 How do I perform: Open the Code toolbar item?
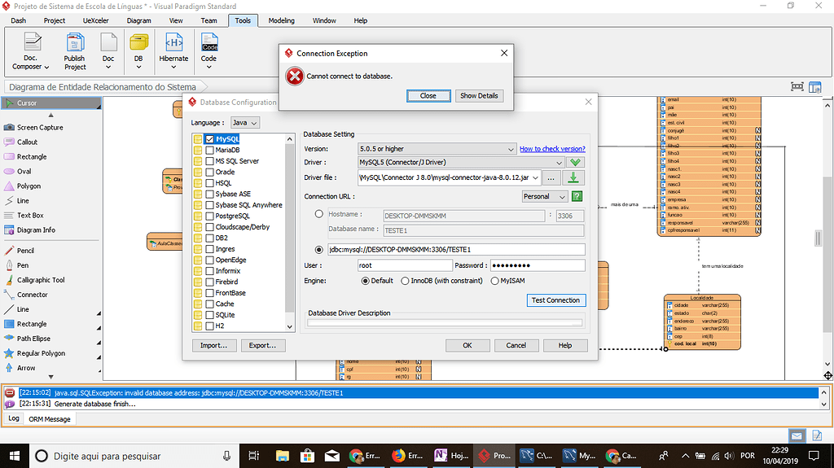(x=209, y=51)
